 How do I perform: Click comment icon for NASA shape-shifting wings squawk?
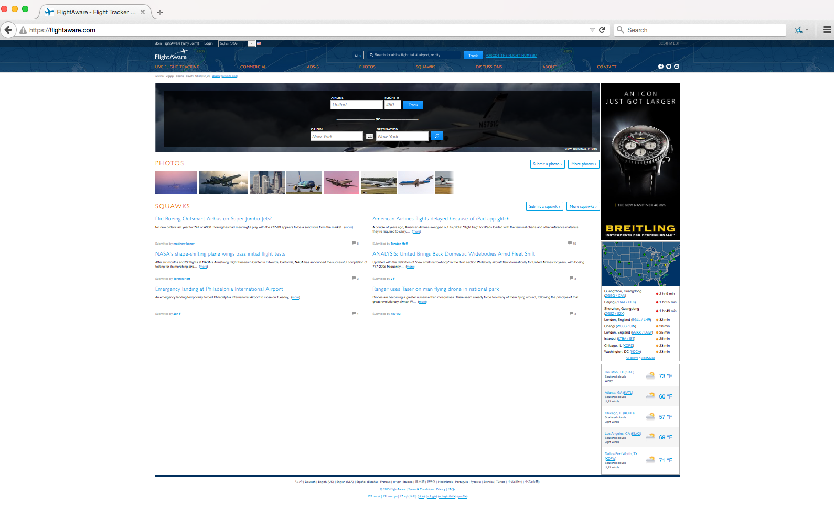(354, 278)
